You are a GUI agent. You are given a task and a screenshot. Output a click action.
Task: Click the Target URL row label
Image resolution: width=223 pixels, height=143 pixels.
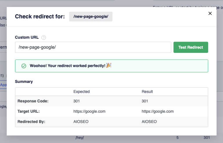28,111
